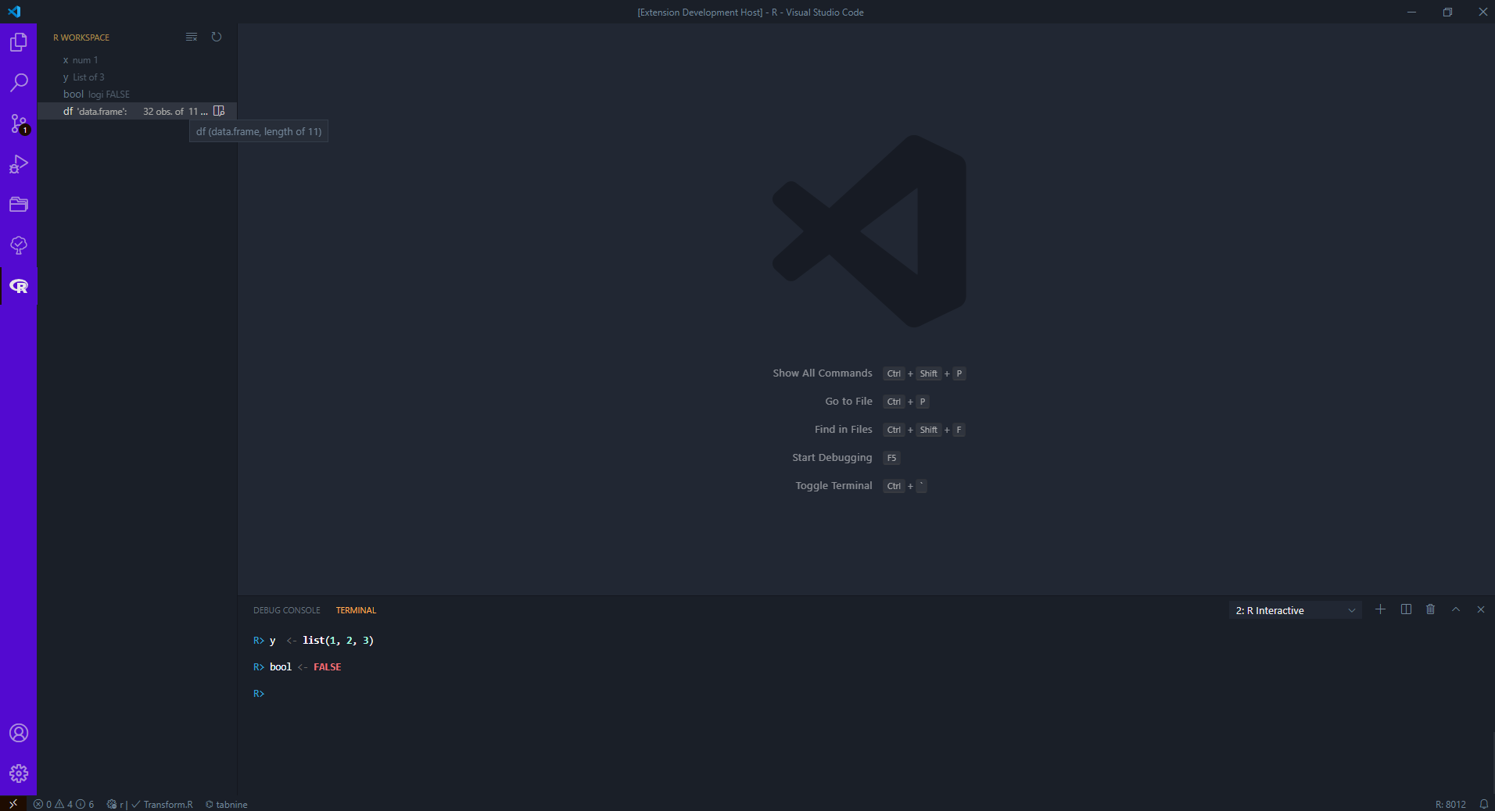
Task: Open the project folders icon in activity bar
Action: [x=19, y=205]
